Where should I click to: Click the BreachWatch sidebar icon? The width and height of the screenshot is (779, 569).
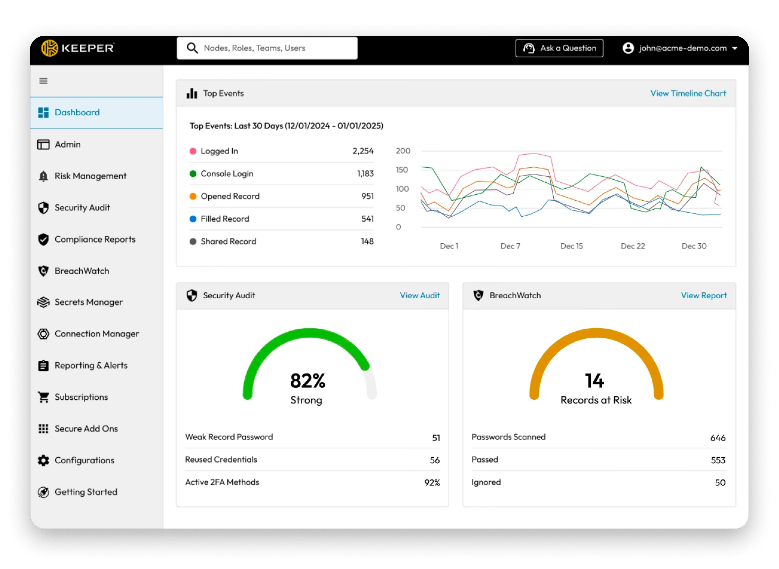44,271
